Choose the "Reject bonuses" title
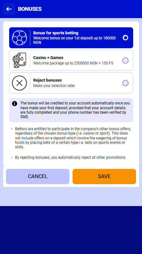142x254 pixels. point(48,80)
